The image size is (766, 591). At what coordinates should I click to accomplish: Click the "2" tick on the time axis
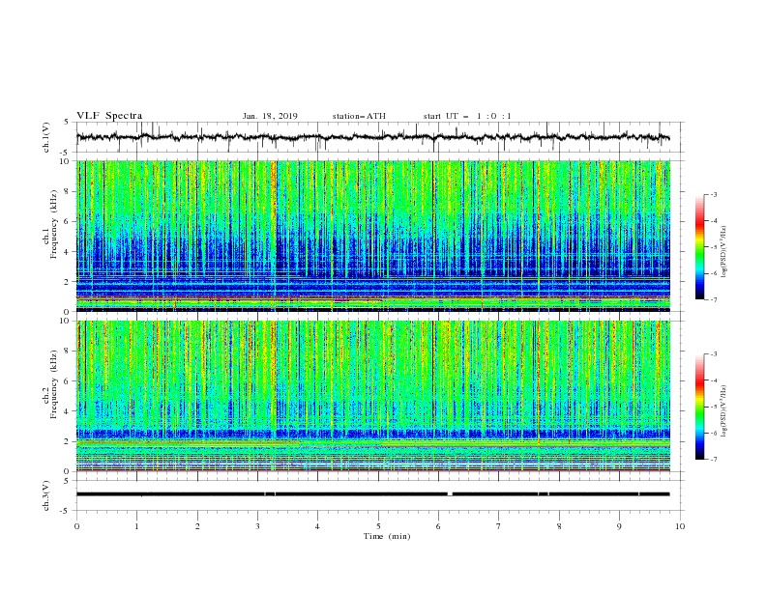(x=197, y=526)
